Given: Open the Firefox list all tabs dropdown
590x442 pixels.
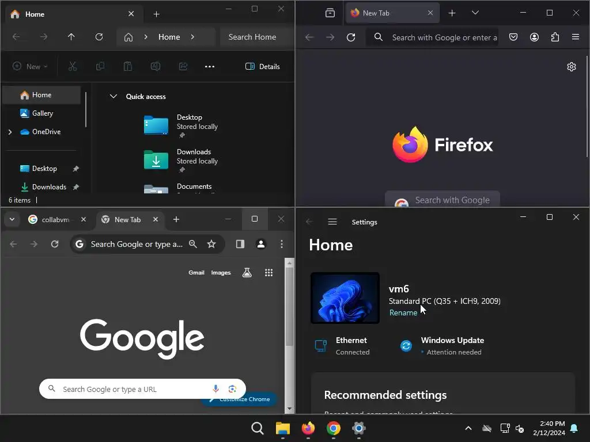Looking at the screenshot, I should [x=475, y=13].
